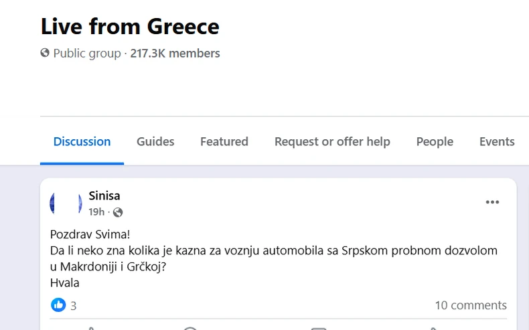Click the globe privacy icon beside 19h
Image resolution: width=529 pixels, height=330 pixels.
point(118,212)
